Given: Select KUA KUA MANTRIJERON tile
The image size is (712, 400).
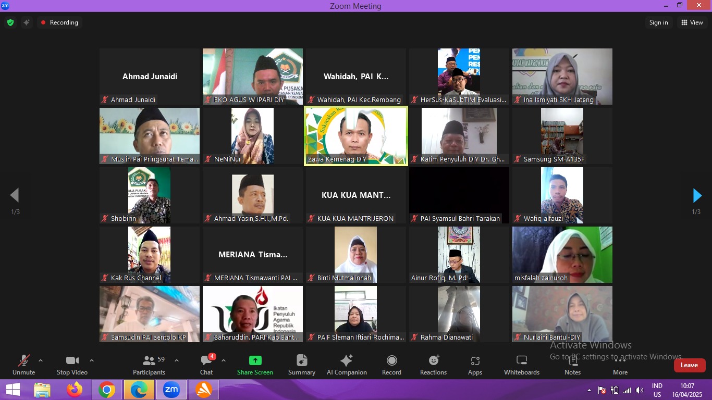Looking at the screenshot, I should [x=356, y=195].
